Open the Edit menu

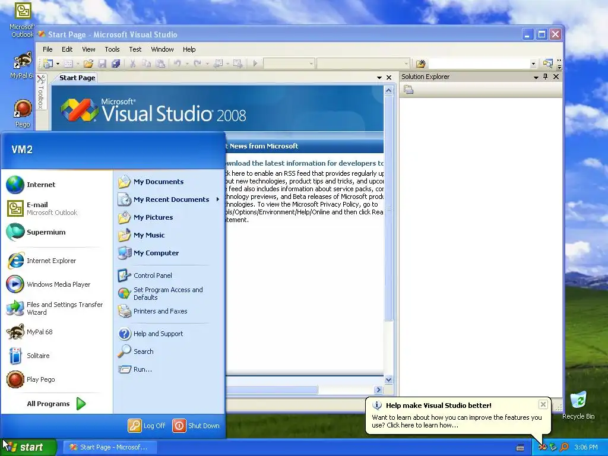click(x=67, y=49)
